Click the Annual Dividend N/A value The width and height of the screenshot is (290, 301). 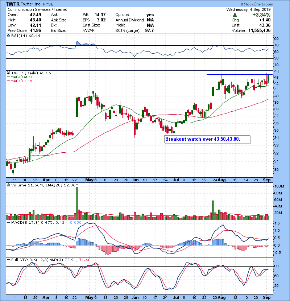click(x=150, y=20)
